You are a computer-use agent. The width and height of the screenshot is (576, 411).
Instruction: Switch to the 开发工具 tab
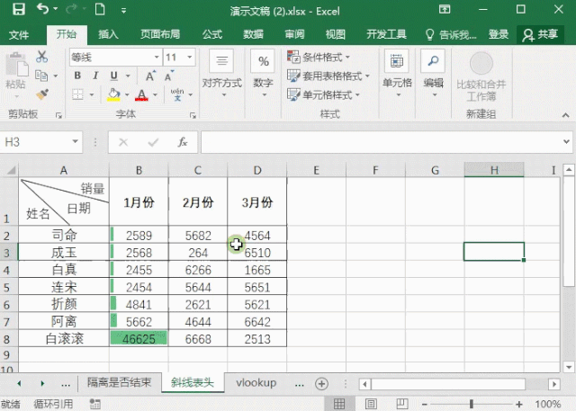[386, 35]
